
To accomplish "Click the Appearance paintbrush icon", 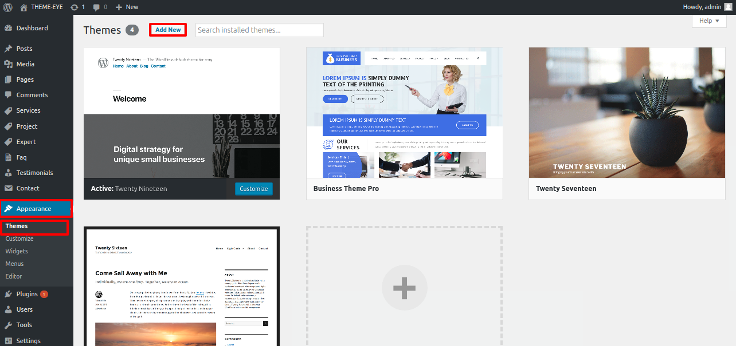I will (x=8, y=209).
